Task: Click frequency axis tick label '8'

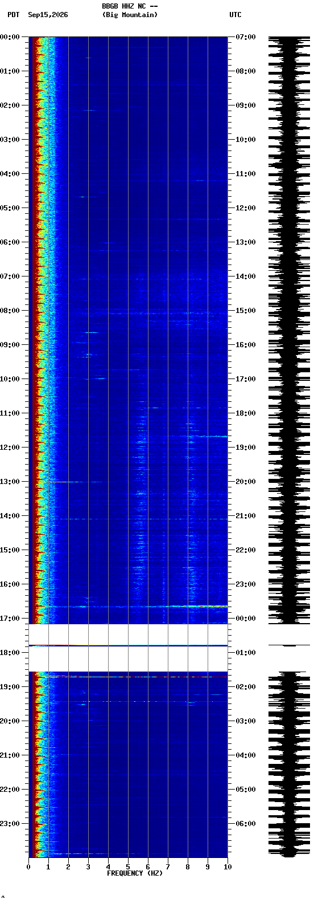Action: click(188, 867)
